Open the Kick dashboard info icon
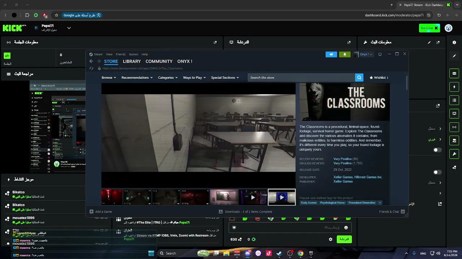Image resolution: width=462 pixels, height=259 pixels. click(454, 42)
